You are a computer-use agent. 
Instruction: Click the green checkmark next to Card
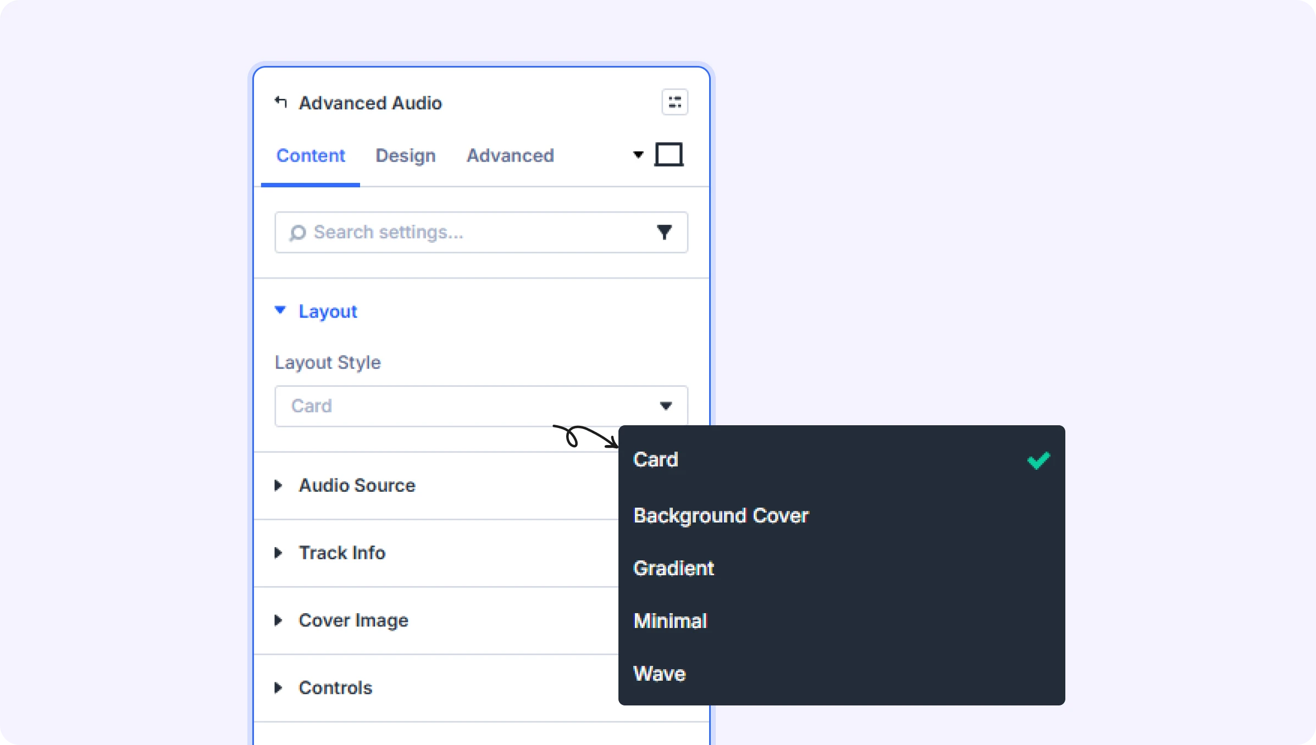coord(1038,460)
